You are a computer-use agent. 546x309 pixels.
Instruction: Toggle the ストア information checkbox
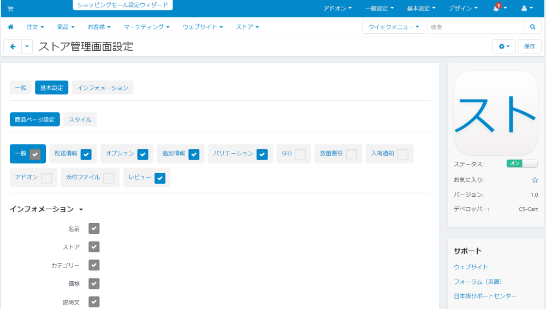pos(94,247)
